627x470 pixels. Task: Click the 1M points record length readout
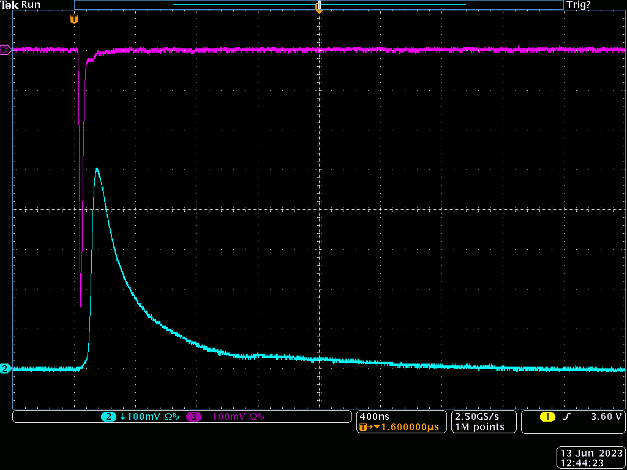(479, 427)
